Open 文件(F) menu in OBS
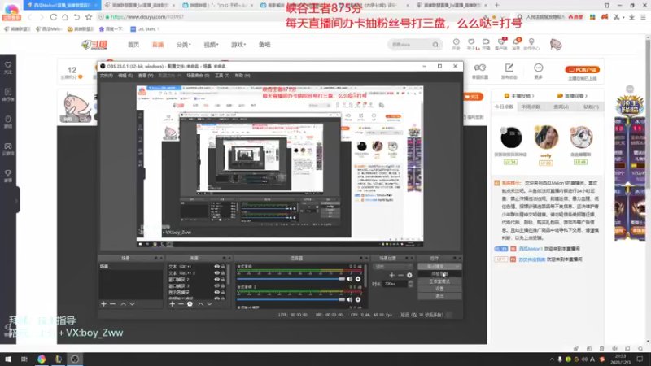 pos(107,76)
